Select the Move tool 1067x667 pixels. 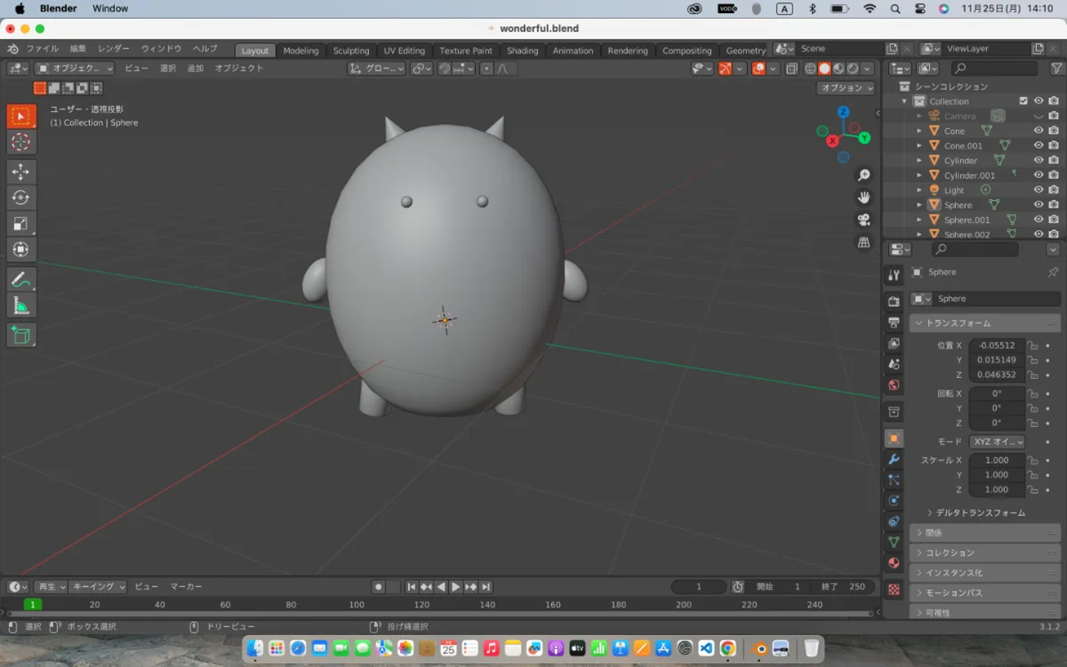click(x=21, y=172)
